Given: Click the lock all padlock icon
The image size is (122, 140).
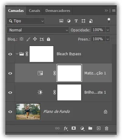Looking at the screenshot, I should coord(48,39).
